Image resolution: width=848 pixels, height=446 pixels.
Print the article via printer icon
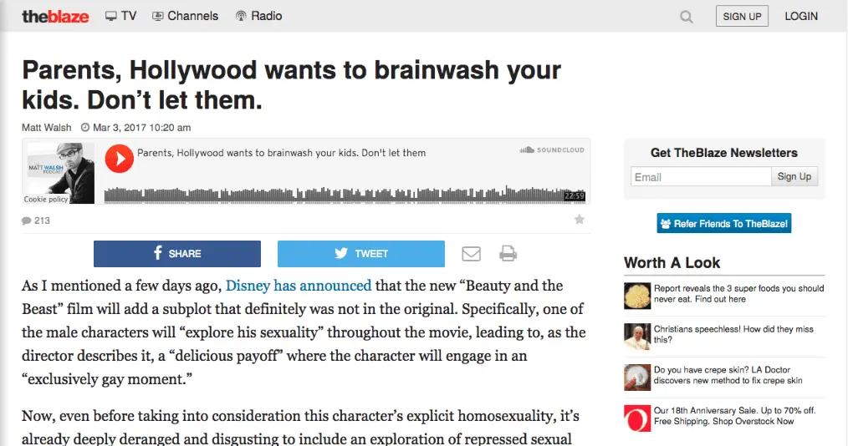(508, 254)
